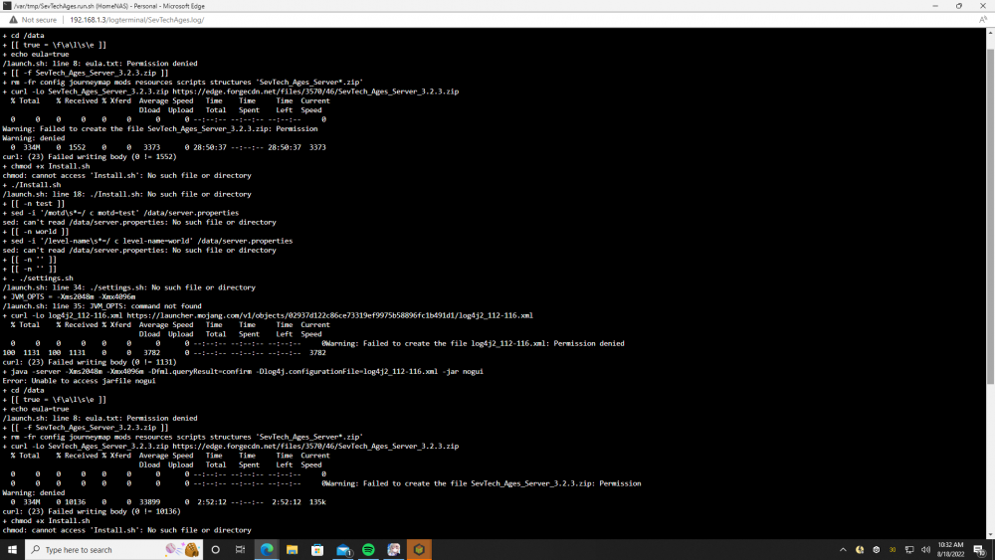Click the 'curl -Lo log4j2_112-116.xml' command line
This screenshot has width=995, height=560.
point(268,315)
